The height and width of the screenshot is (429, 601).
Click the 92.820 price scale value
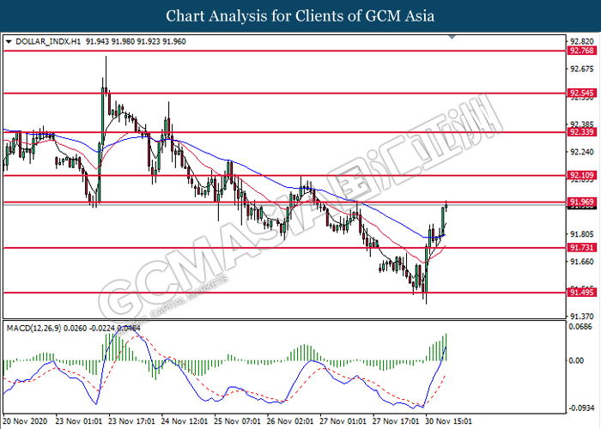pyautogui.click(x=582, y=42)
